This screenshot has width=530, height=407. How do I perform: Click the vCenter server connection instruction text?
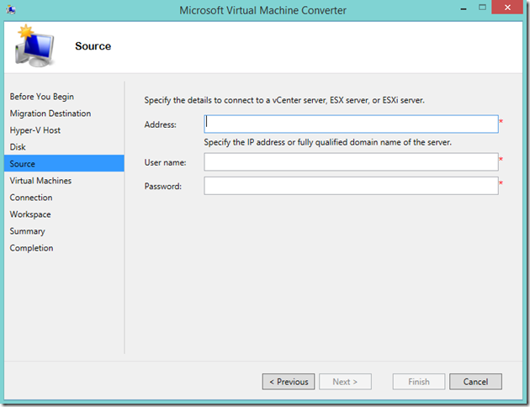click(284, 100)
